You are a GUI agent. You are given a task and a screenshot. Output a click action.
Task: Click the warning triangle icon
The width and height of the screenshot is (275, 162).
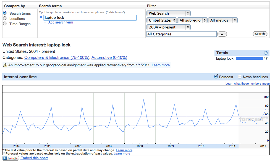click(x=5, y=65)
